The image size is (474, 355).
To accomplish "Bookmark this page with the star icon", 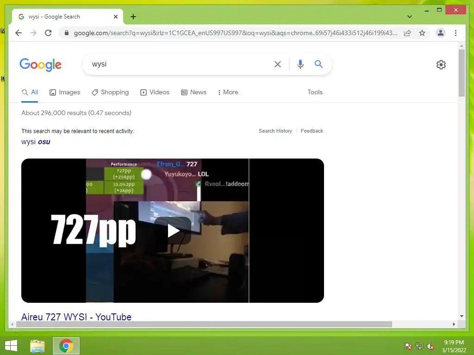I will [422, 33].
